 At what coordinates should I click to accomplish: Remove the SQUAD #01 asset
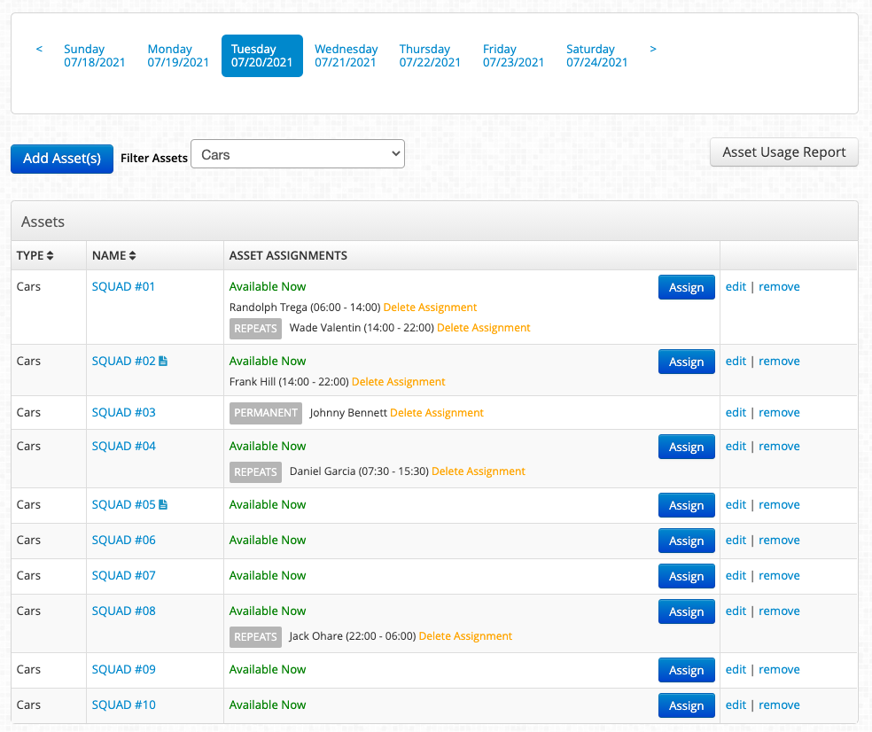pos(779,287)
